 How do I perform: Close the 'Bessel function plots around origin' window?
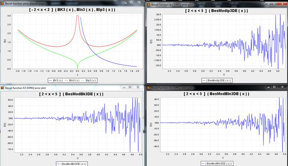139,3
